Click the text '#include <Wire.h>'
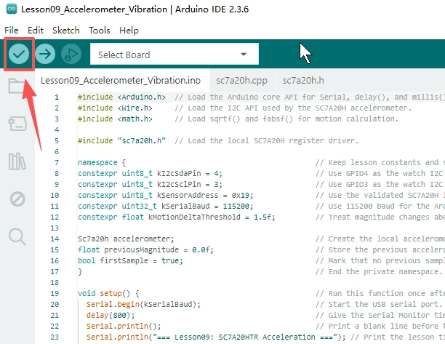The width and height of the screenshot is (445, 344). (115, 108)
